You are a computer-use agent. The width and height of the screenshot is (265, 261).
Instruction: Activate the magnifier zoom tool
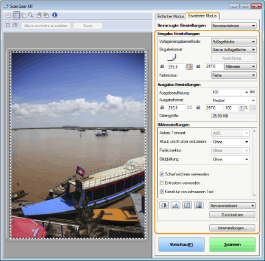[x=31, y=15]
